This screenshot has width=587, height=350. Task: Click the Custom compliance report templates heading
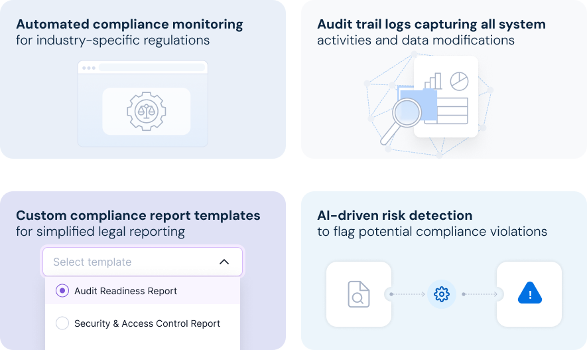(138, 215)
